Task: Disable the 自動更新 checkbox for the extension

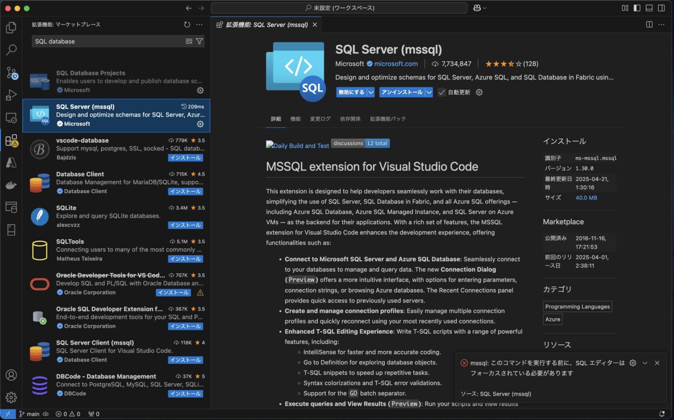Action: point(441,92)
